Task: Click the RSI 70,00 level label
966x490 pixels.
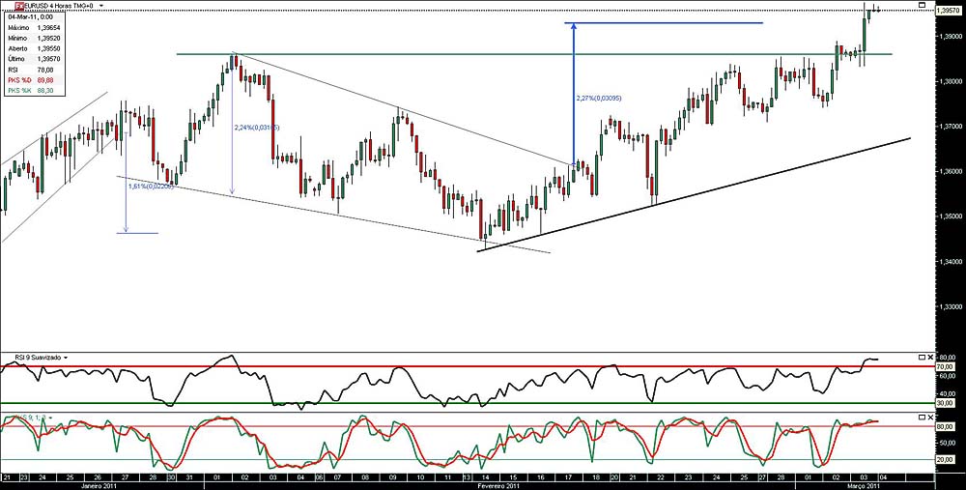Action: pyautogui.click(x=946, y=366)
